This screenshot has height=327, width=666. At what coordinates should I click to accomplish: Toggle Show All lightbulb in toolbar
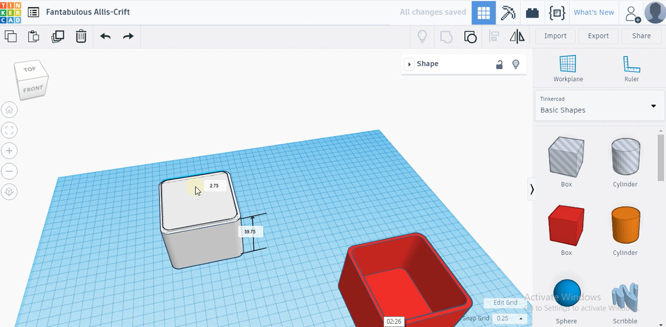(x=422, y=36)
